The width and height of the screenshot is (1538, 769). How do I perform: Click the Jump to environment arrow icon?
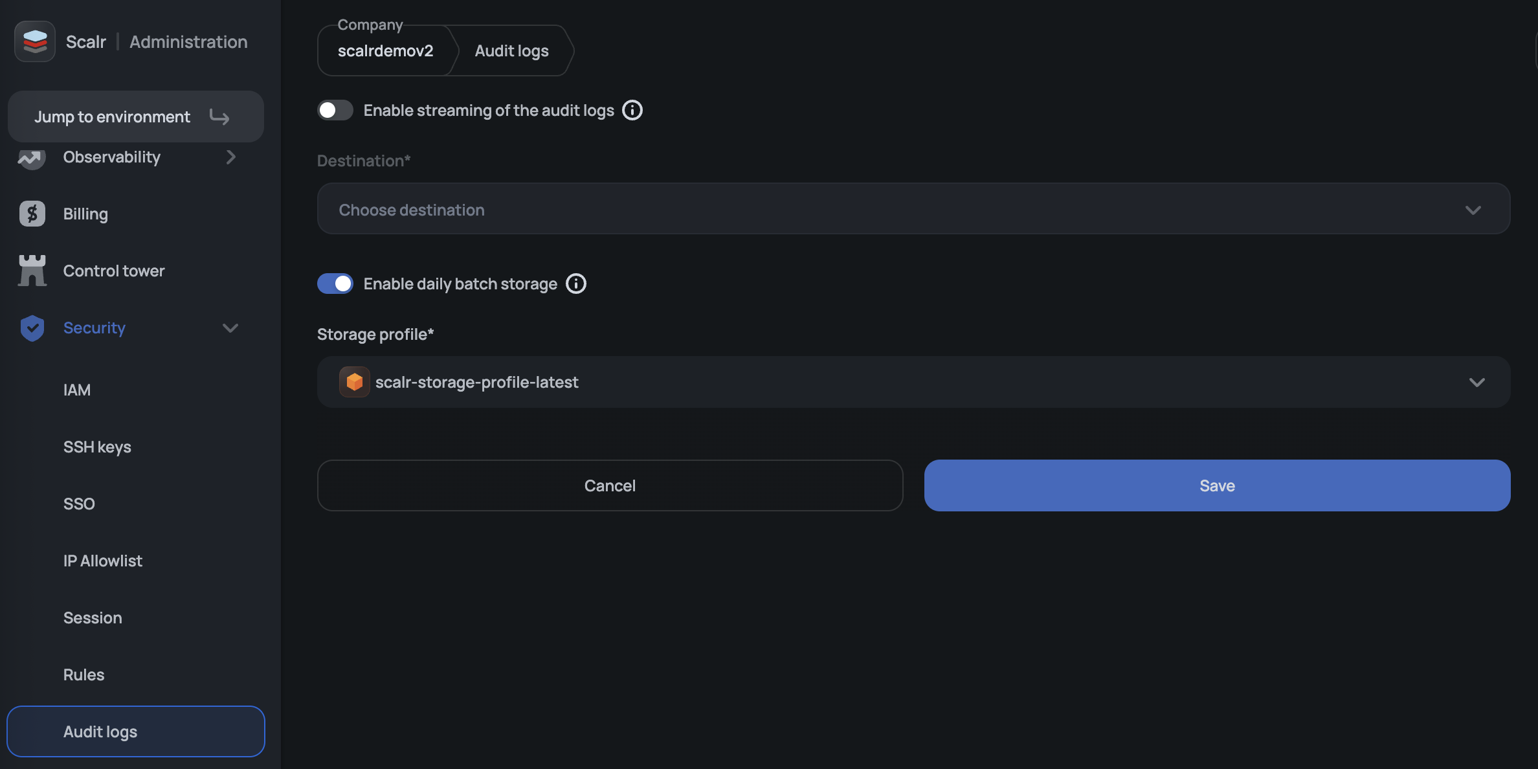[x=219, y=117]
